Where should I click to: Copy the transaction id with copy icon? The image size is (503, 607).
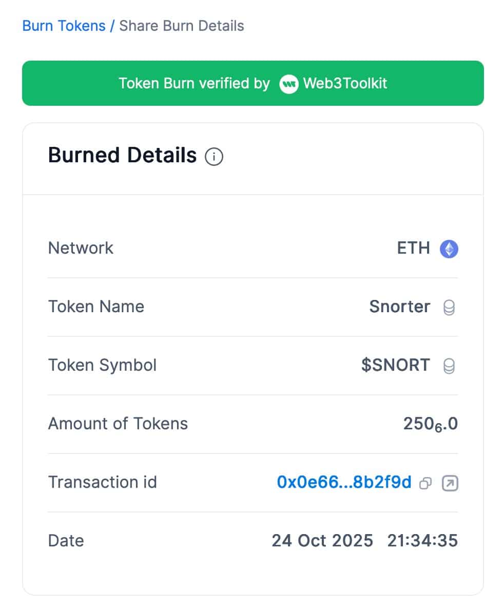pyautogui.click(x=425, y=483)
